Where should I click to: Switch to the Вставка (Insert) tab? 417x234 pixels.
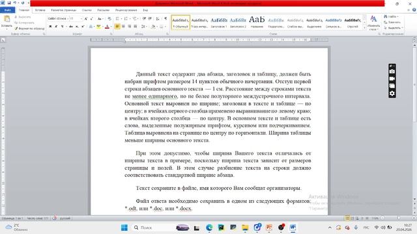point(40,10)
